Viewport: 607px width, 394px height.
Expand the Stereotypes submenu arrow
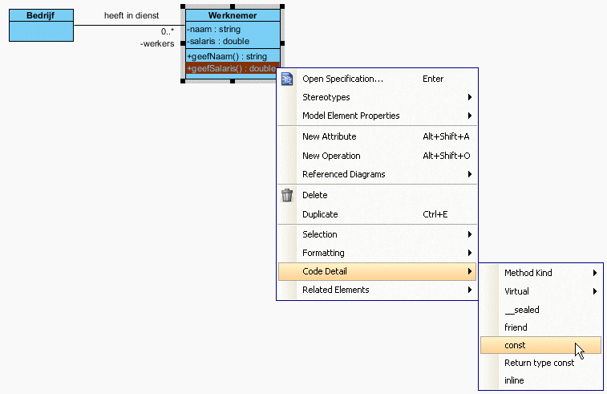click(x=469, y=97)
